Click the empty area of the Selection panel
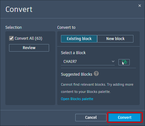This screenshot has width=145, height=126. click(x=30, y=78)
